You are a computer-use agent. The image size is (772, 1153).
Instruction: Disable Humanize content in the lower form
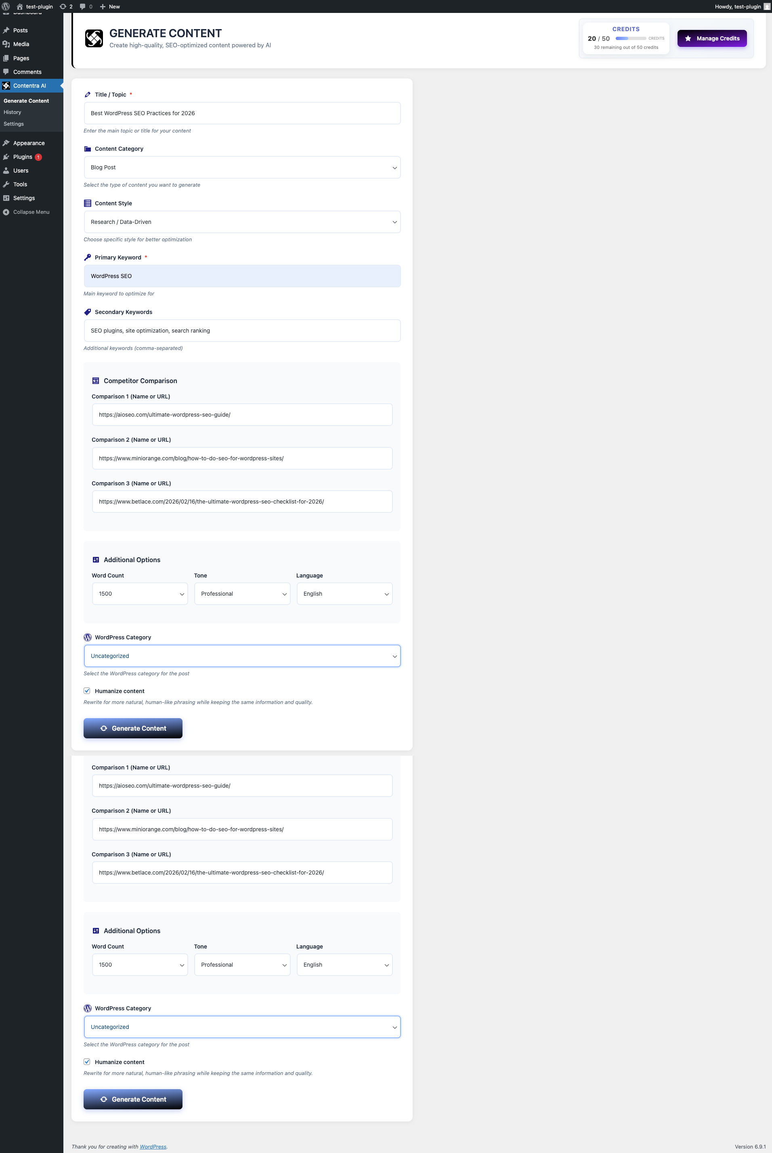[x=87, y=1062]
